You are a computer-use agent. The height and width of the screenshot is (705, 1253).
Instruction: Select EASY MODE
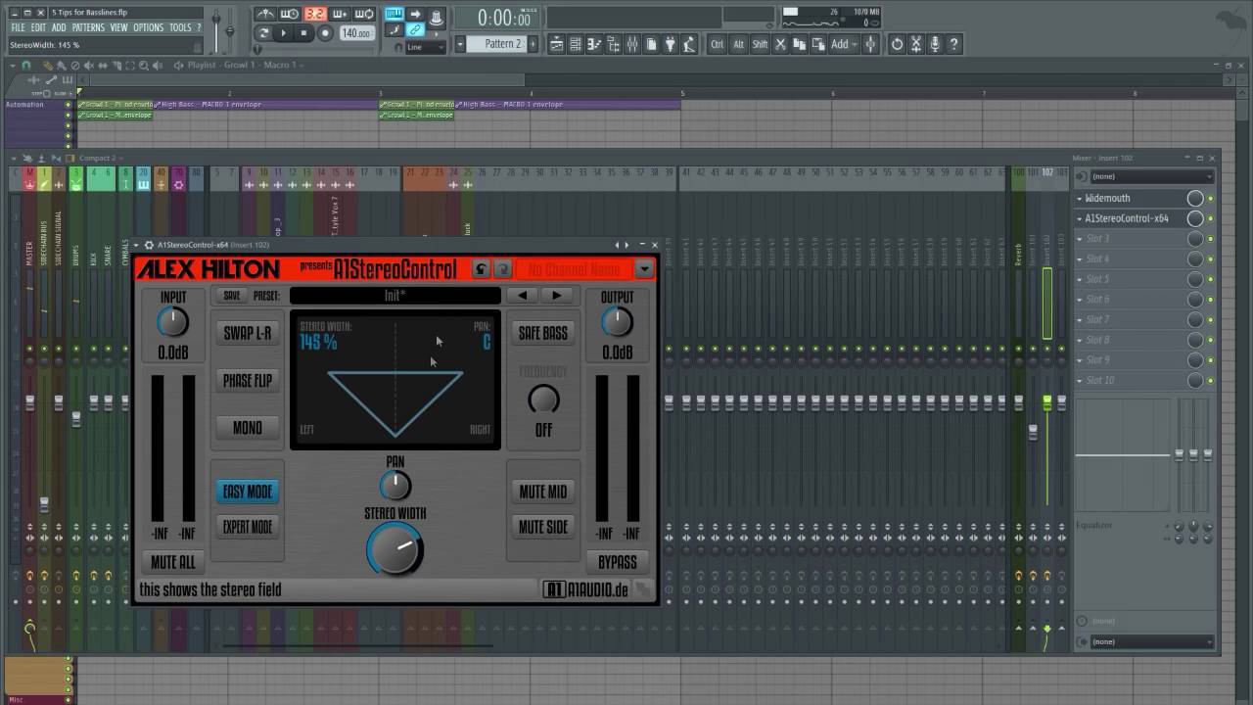click(x=248, y=492)
